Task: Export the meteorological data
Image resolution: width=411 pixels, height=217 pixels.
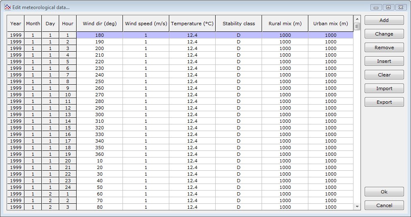Action: point(384,102)
